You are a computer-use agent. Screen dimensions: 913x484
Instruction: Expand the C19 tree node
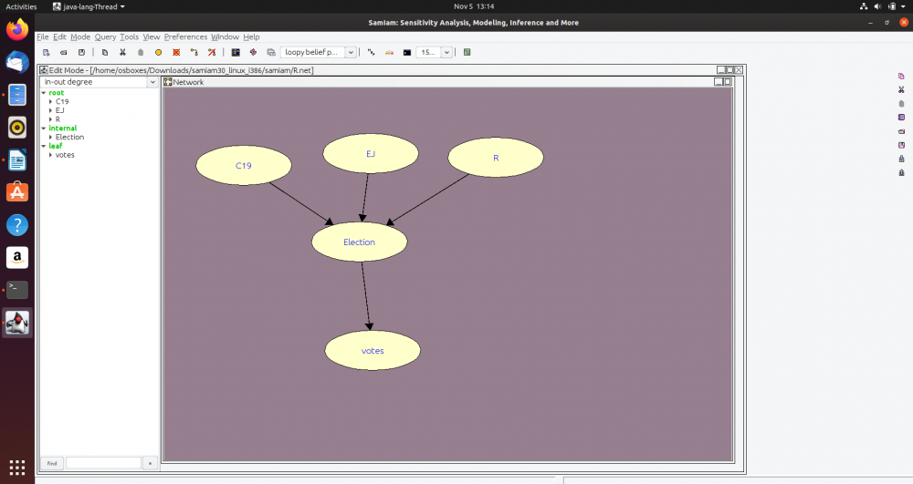click(x=51, y=101)
